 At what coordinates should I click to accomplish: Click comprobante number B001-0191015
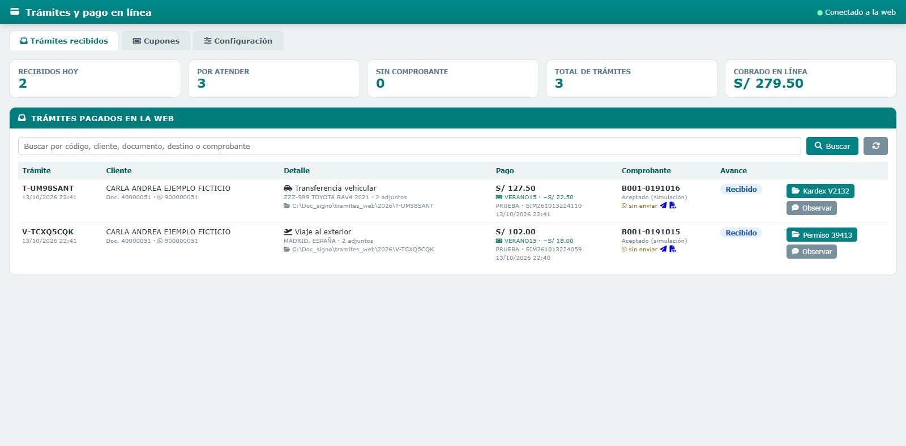(651, 231)
